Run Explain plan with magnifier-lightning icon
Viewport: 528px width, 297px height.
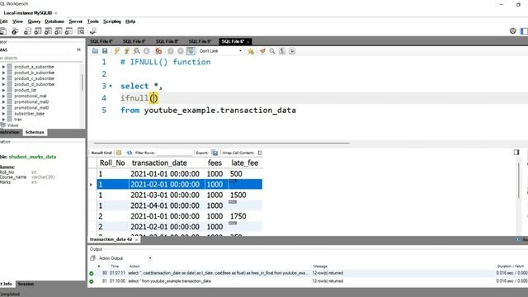tap(137, 51)
